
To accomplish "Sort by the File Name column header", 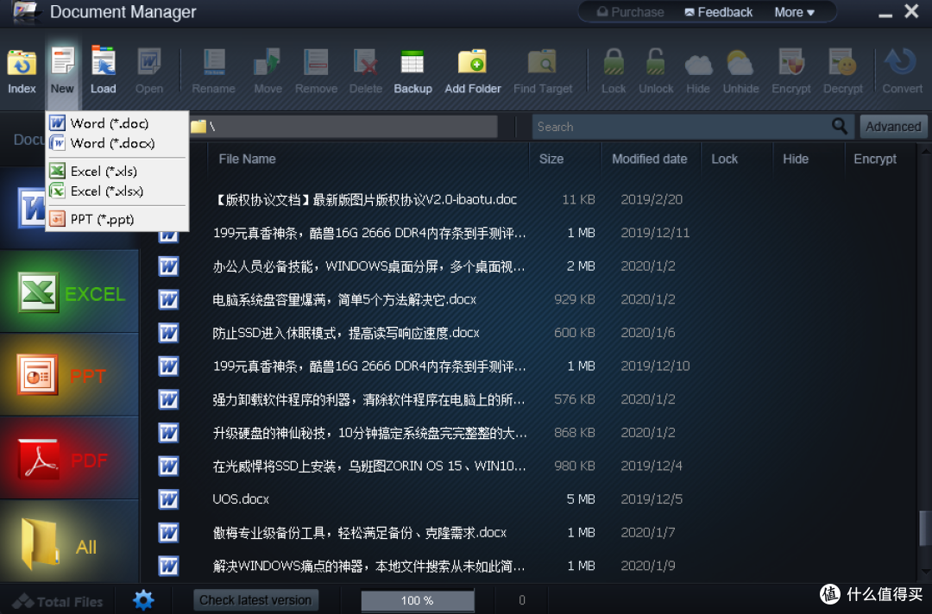I will [248, 160].
